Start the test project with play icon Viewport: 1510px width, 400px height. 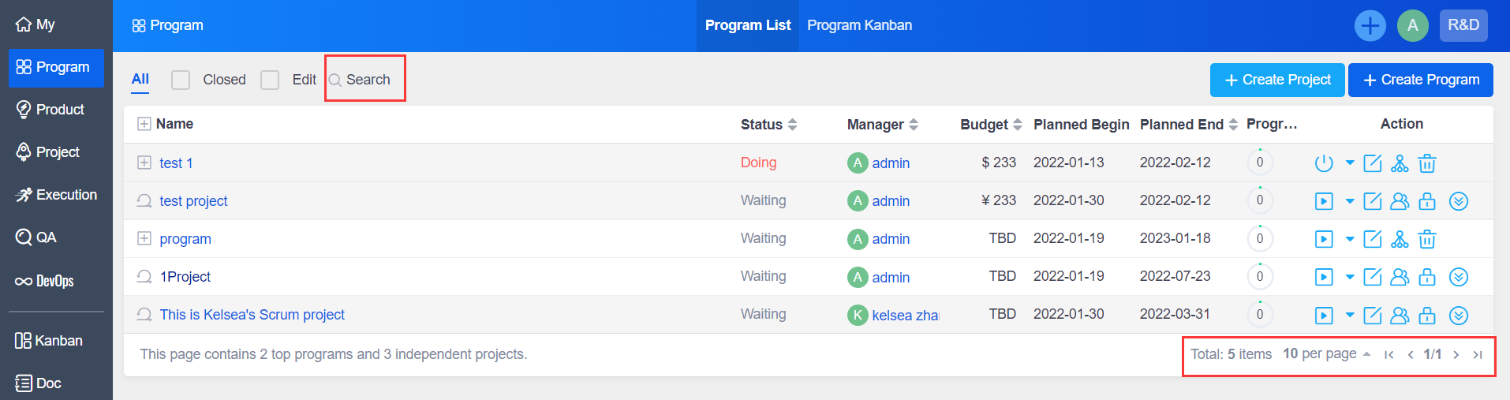[x=1324, y=201]
